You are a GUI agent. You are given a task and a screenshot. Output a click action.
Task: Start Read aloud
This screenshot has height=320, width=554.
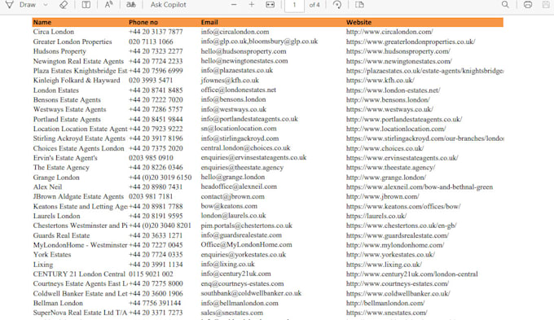108,5
